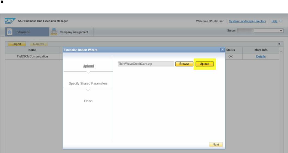Viewport: 288px width, 153px height.
Task: Click the Status column header
Action: pyautogui.click(x=231, y=50)
